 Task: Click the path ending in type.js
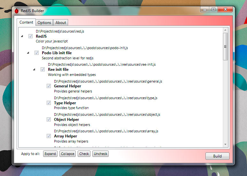click(106, 98)
